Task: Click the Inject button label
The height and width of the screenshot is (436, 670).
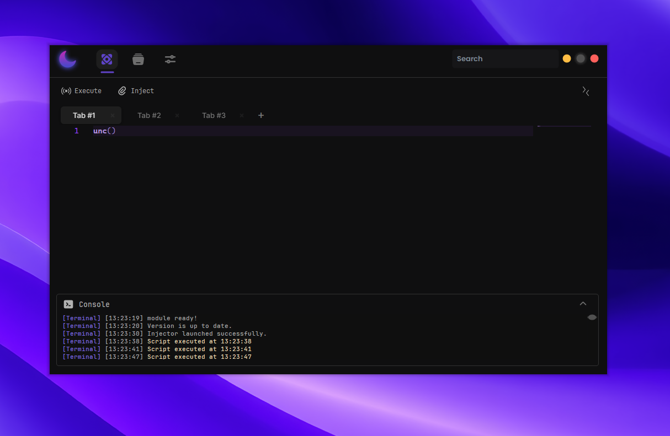Action: pos(142,91)
